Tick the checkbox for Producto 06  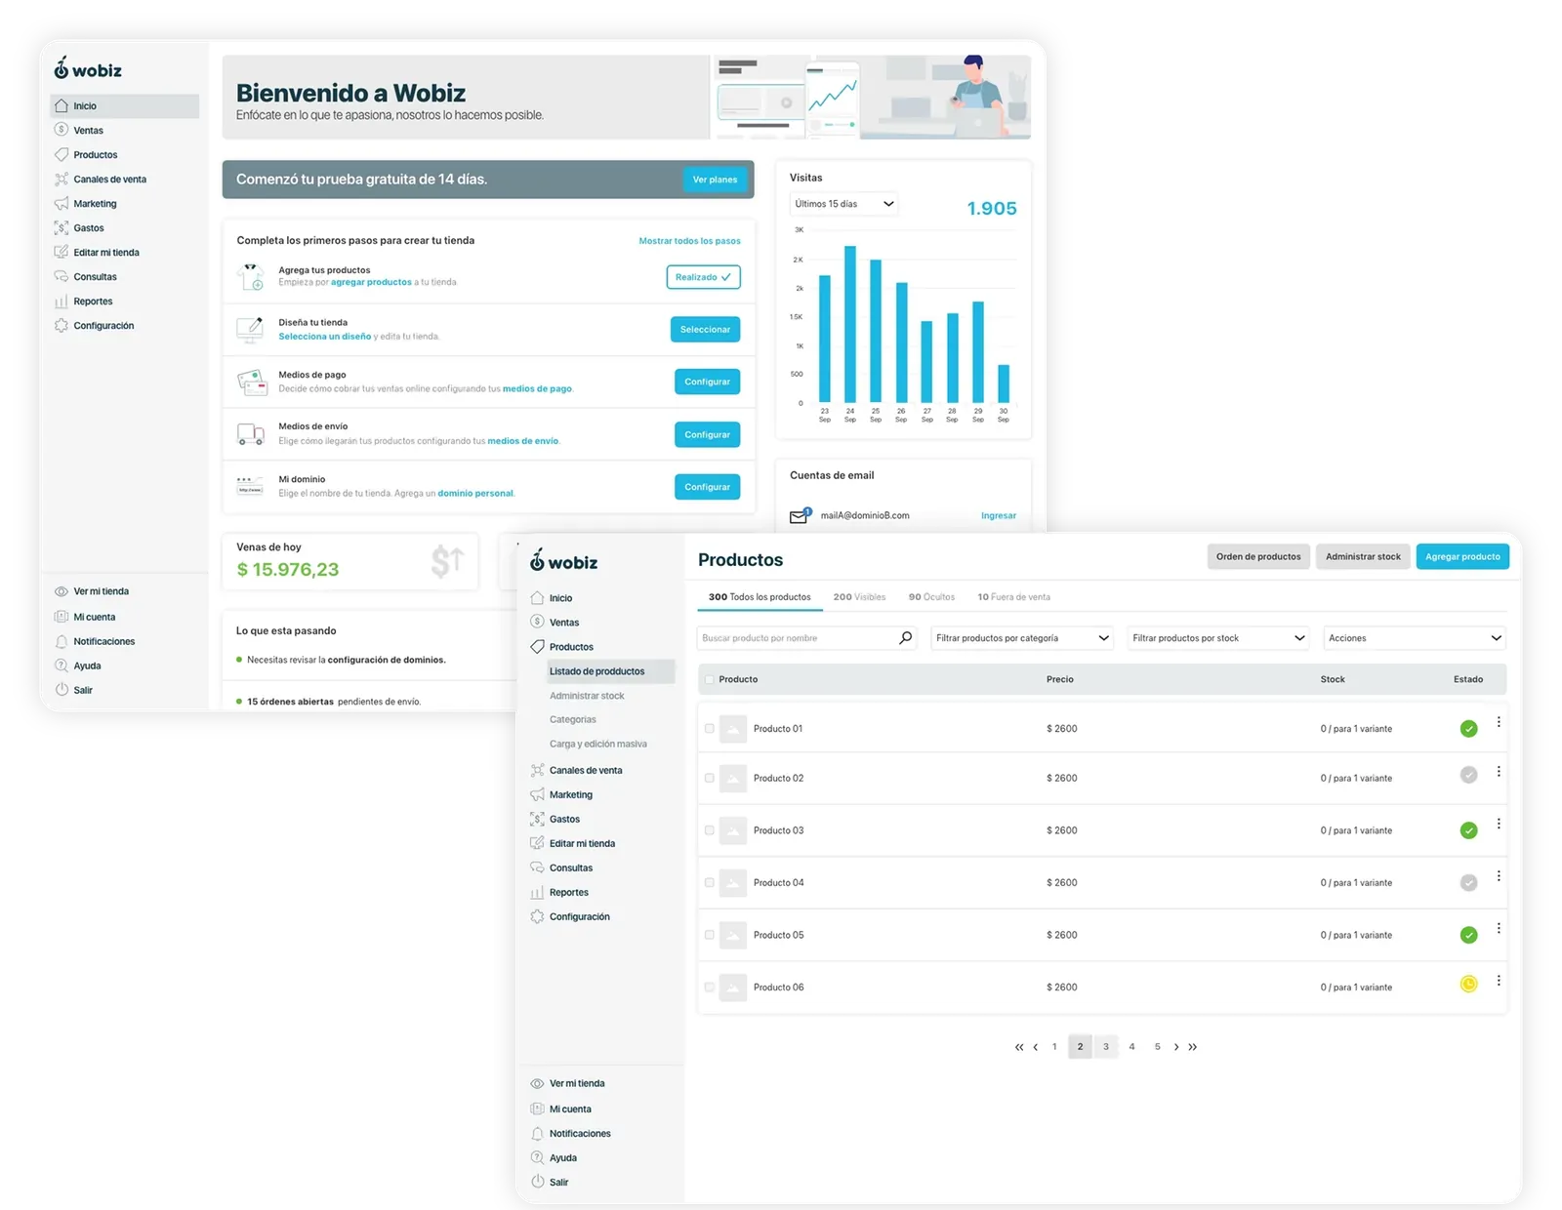[710, 988]
